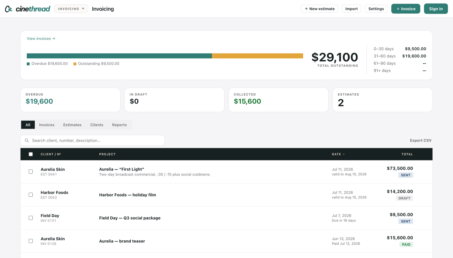
Task: Click the TOTAL column header
Action: (x=407, y=154)
